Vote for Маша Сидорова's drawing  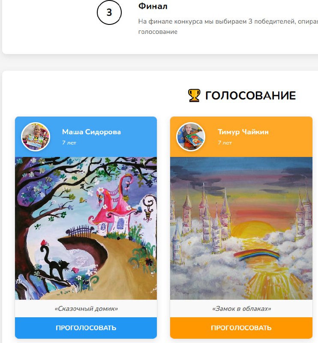coord(86,328)
